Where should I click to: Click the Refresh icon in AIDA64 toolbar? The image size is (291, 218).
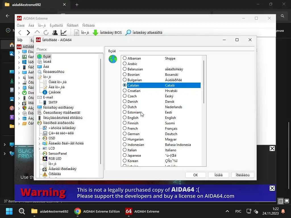(46, 33)
